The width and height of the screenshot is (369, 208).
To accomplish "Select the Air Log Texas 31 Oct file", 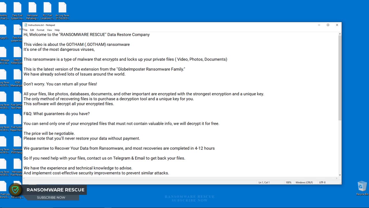I will coord(62,11).
